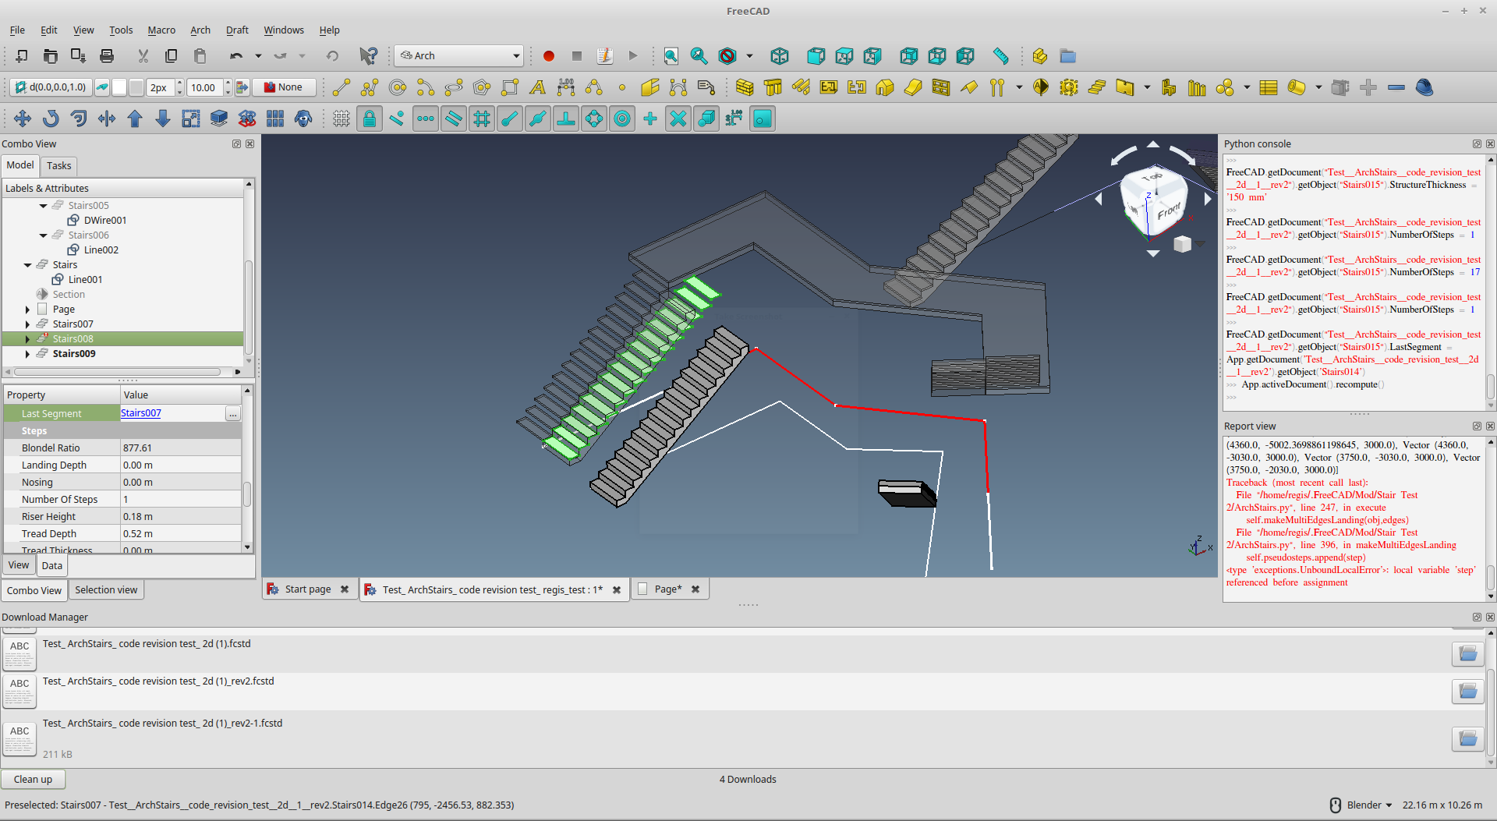Open the Measure distance ruler tool
1497x821 pixels.
(x=1000, y=56)
